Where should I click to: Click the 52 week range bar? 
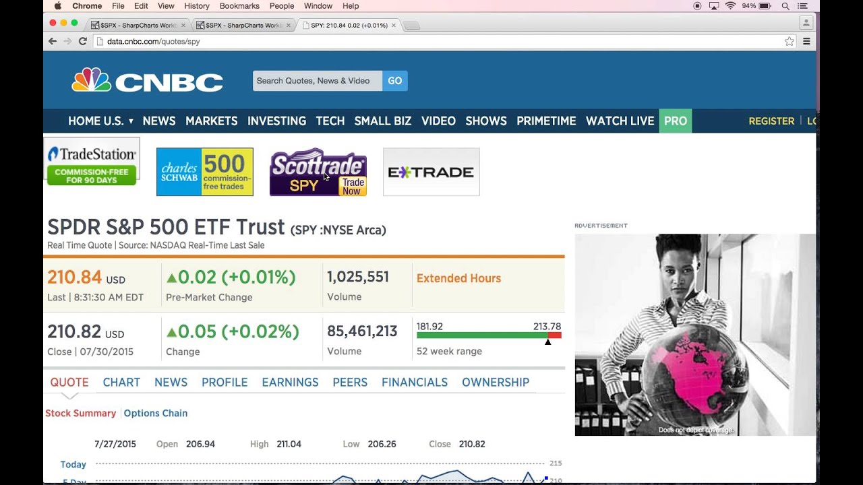[x=489, y=335]
